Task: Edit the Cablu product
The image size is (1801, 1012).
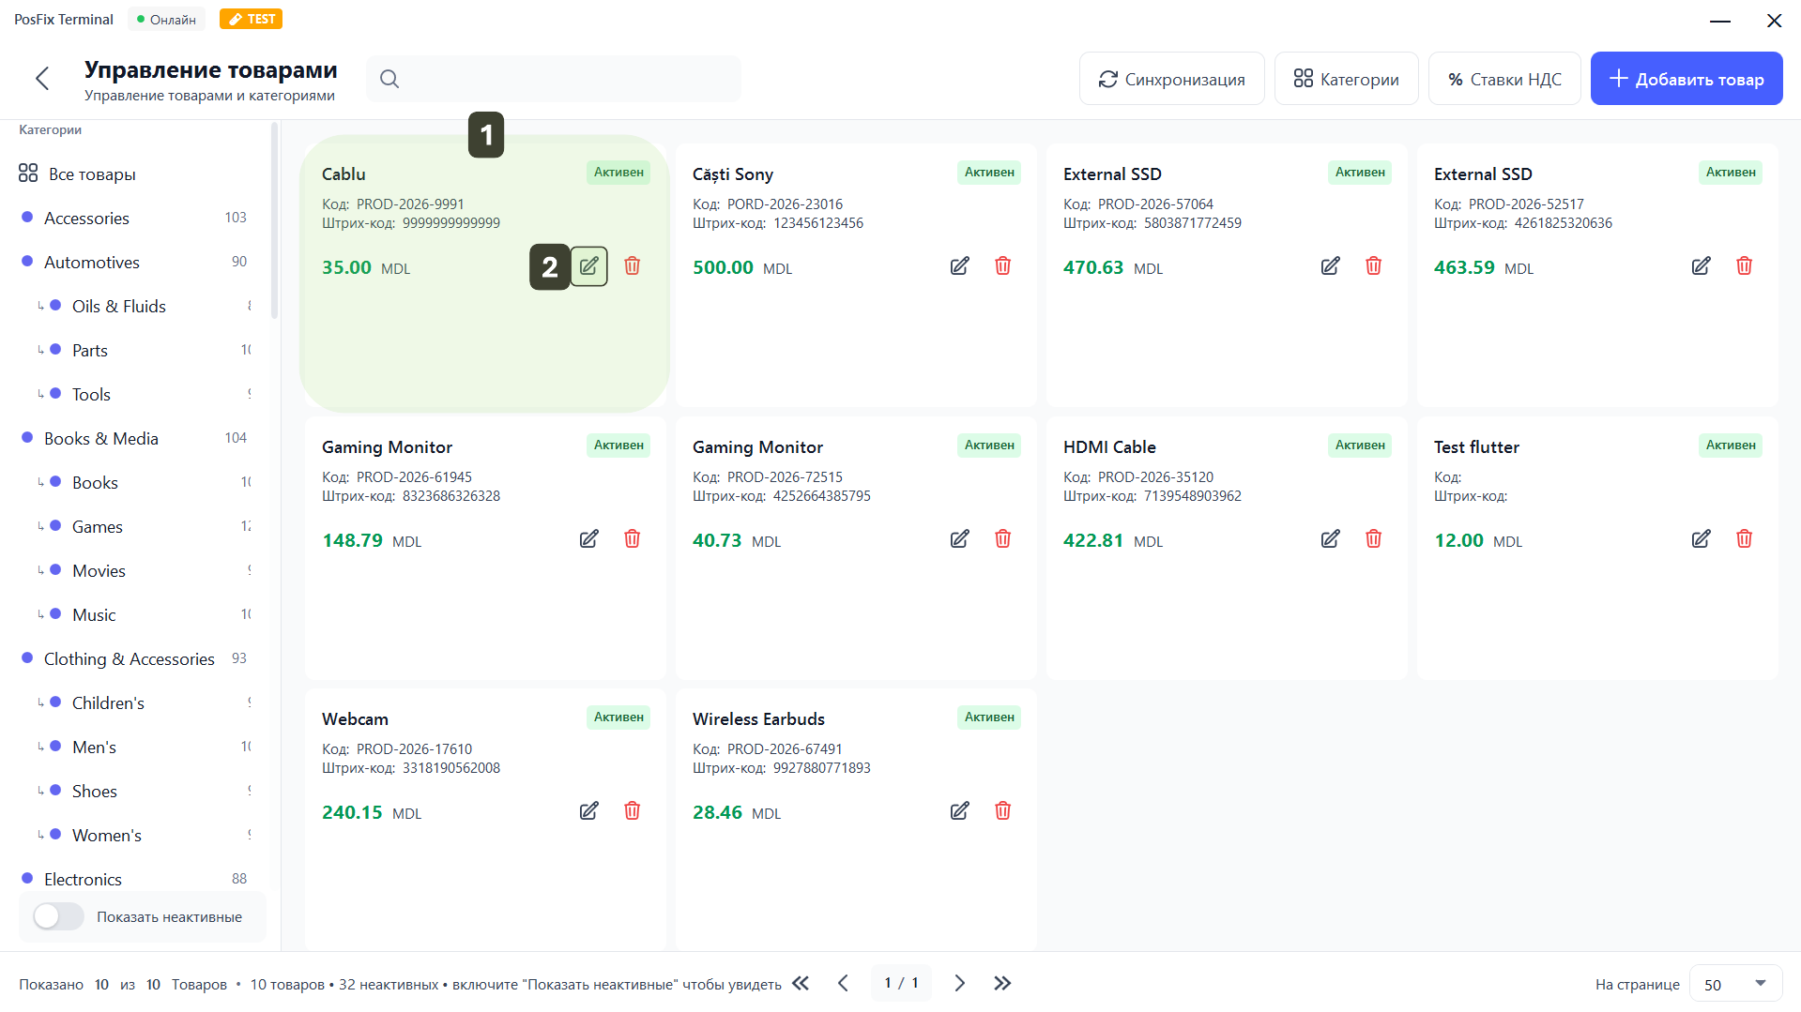Action: [588, 266]
